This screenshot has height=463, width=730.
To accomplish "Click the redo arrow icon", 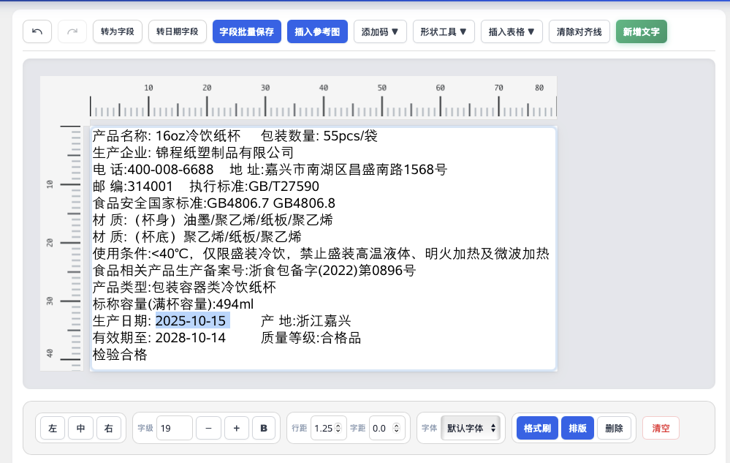I will click(72, 32).
